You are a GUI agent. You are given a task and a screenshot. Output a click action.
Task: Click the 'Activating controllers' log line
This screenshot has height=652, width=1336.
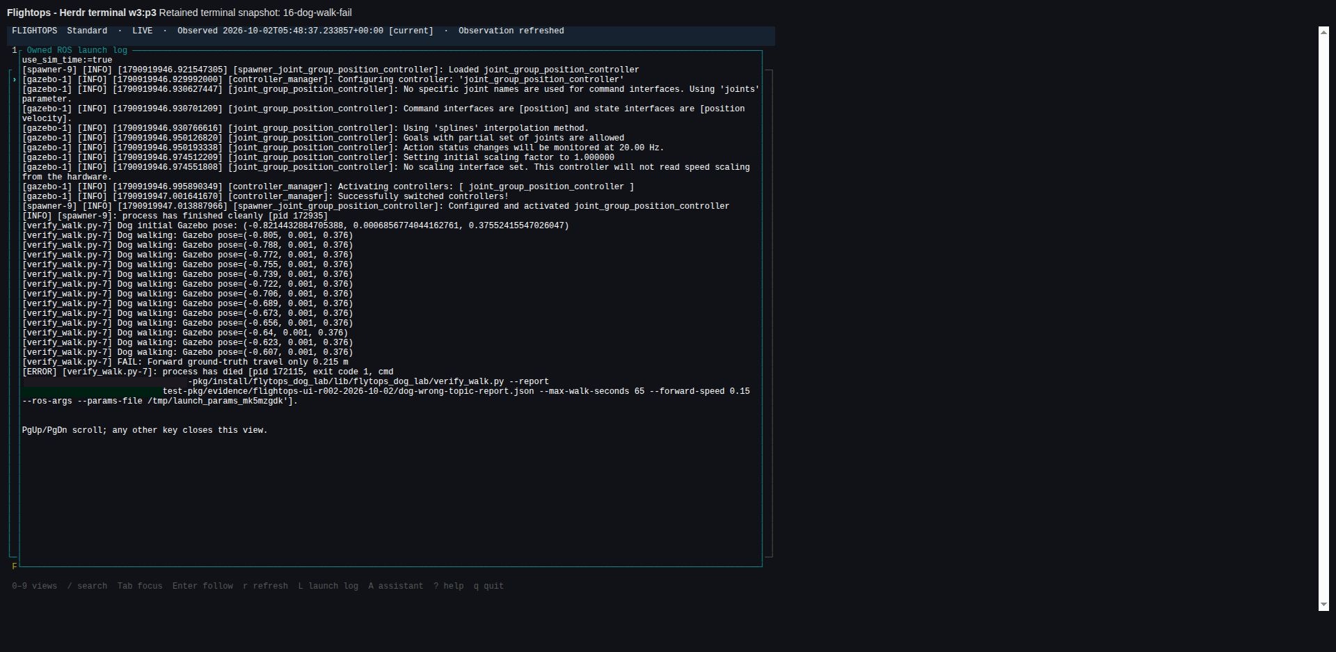[328, 186]
